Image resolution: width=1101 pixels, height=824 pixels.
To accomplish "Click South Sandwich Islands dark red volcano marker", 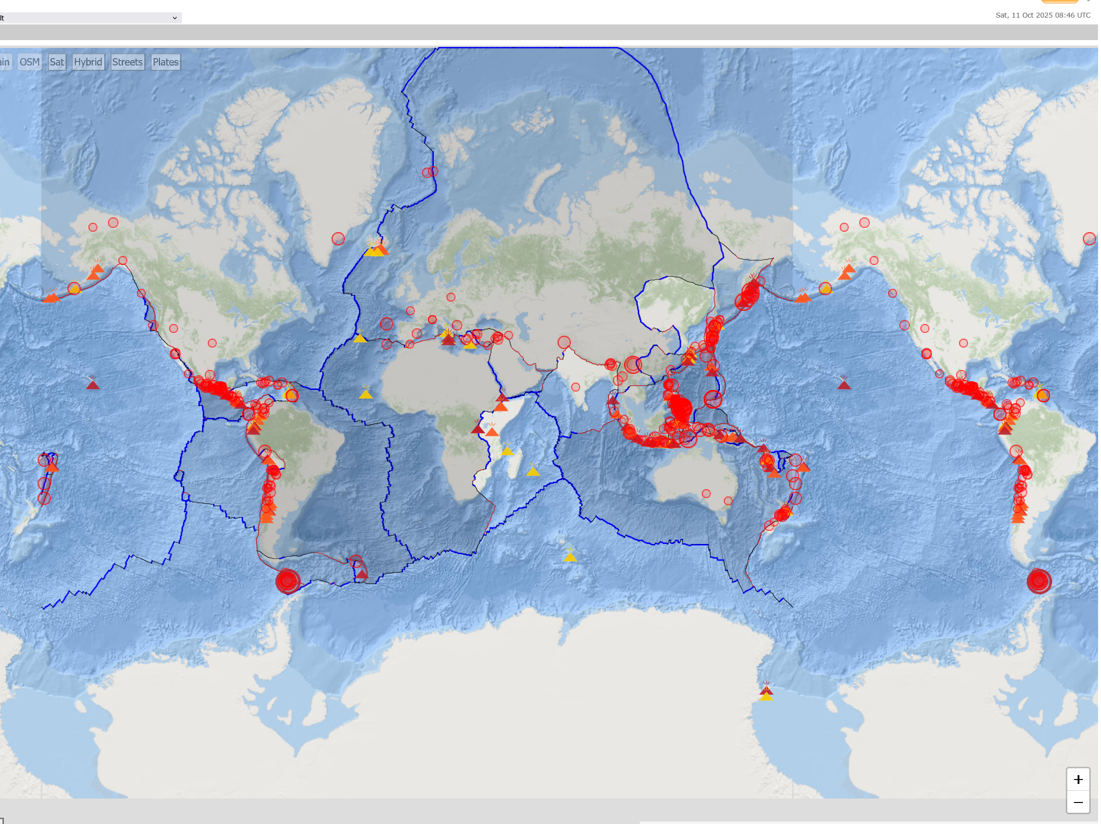I will click(x=362, y=575).
